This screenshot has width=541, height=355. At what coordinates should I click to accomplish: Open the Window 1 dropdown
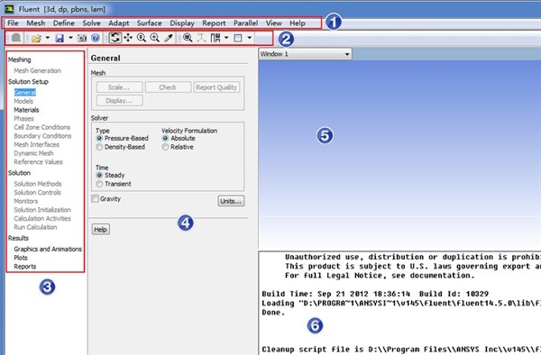tap(306, 54)
